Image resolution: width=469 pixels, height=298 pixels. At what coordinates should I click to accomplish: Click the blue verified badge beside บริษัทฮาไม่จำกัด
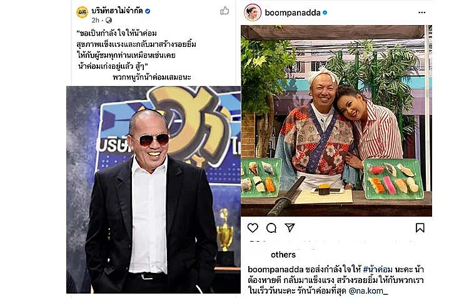tap(148, 11)
